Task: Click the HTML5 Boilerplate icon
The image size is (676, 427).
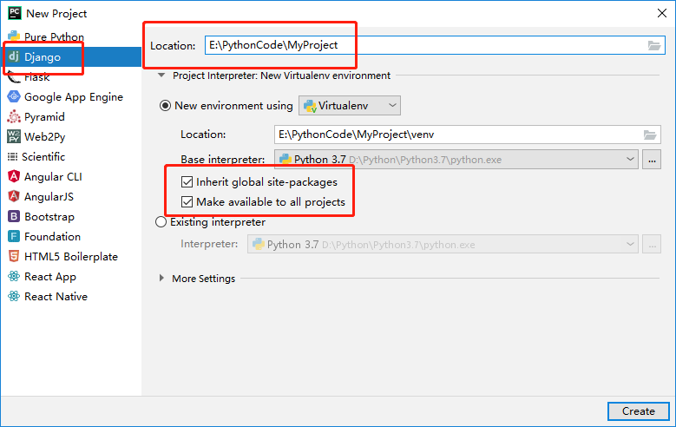Action: (14, 256)
